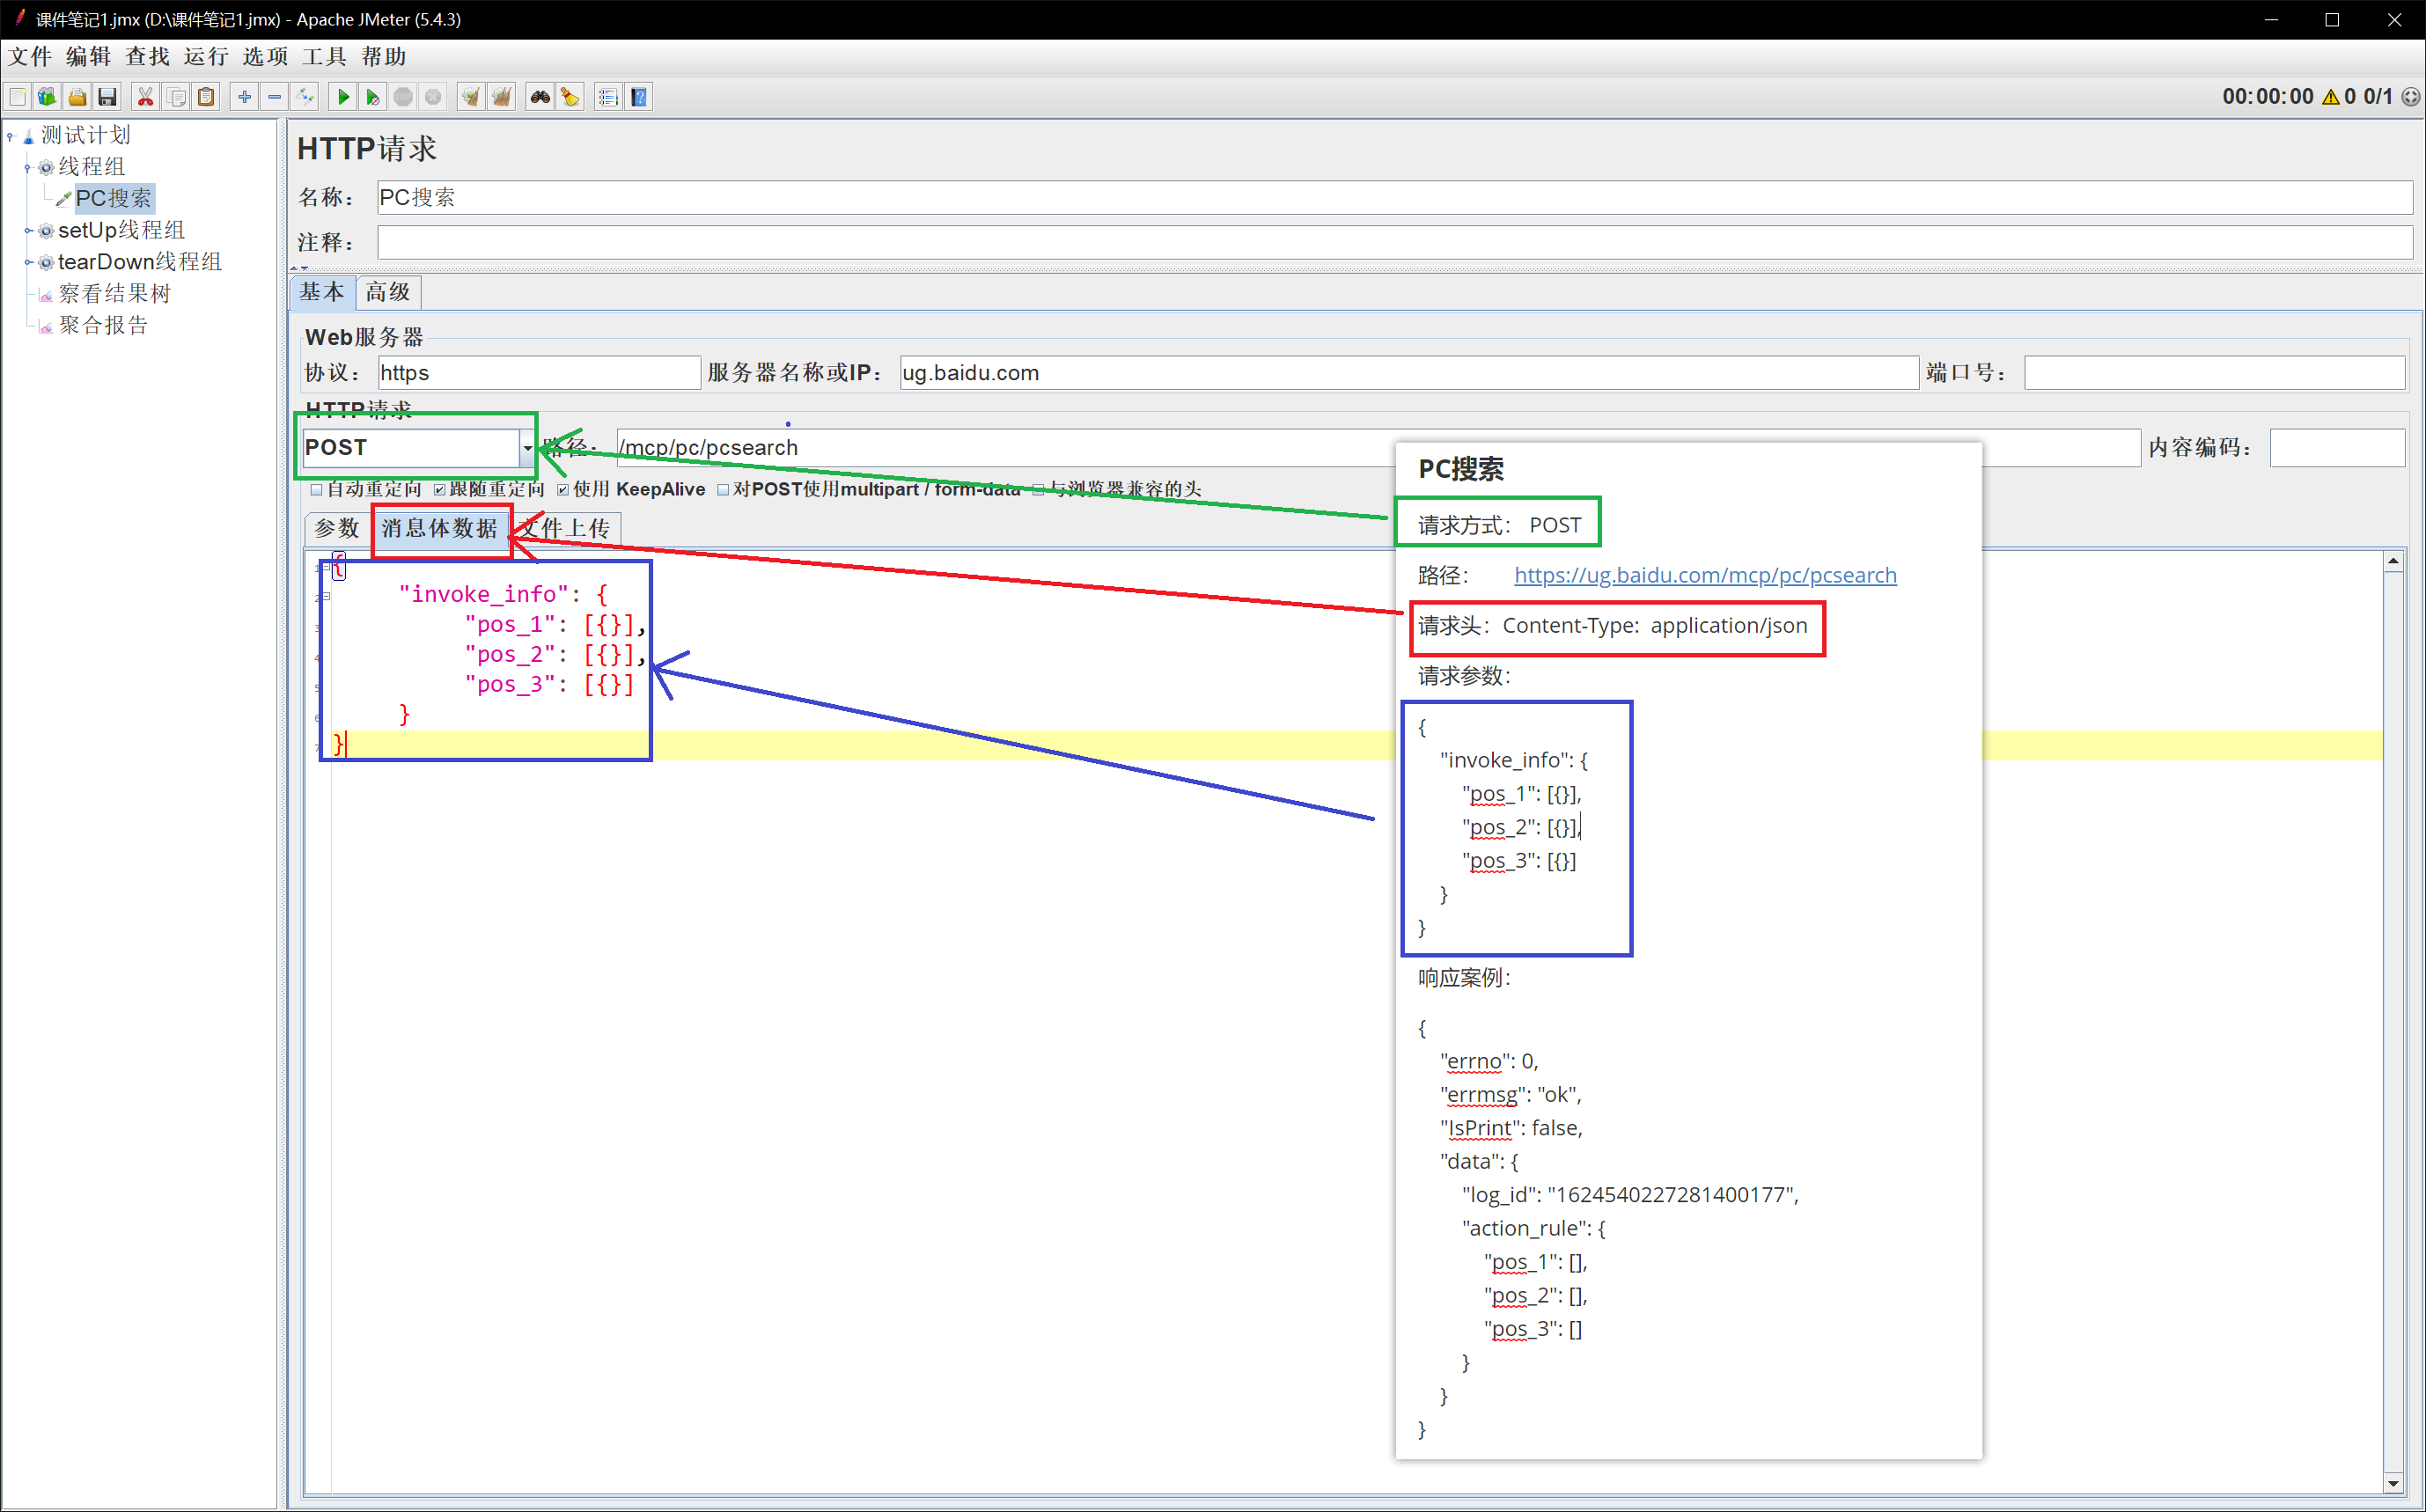Expand the setUp线程组 tree node
The height and width of the screenshot is (1512, 2426).
tap(29, 231)
